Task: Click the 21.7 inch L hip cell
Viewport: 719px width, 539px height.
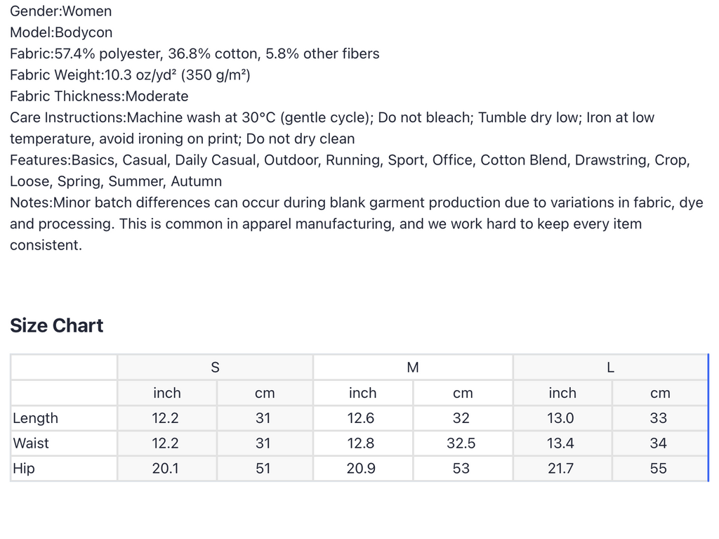Action: point(562,469)
